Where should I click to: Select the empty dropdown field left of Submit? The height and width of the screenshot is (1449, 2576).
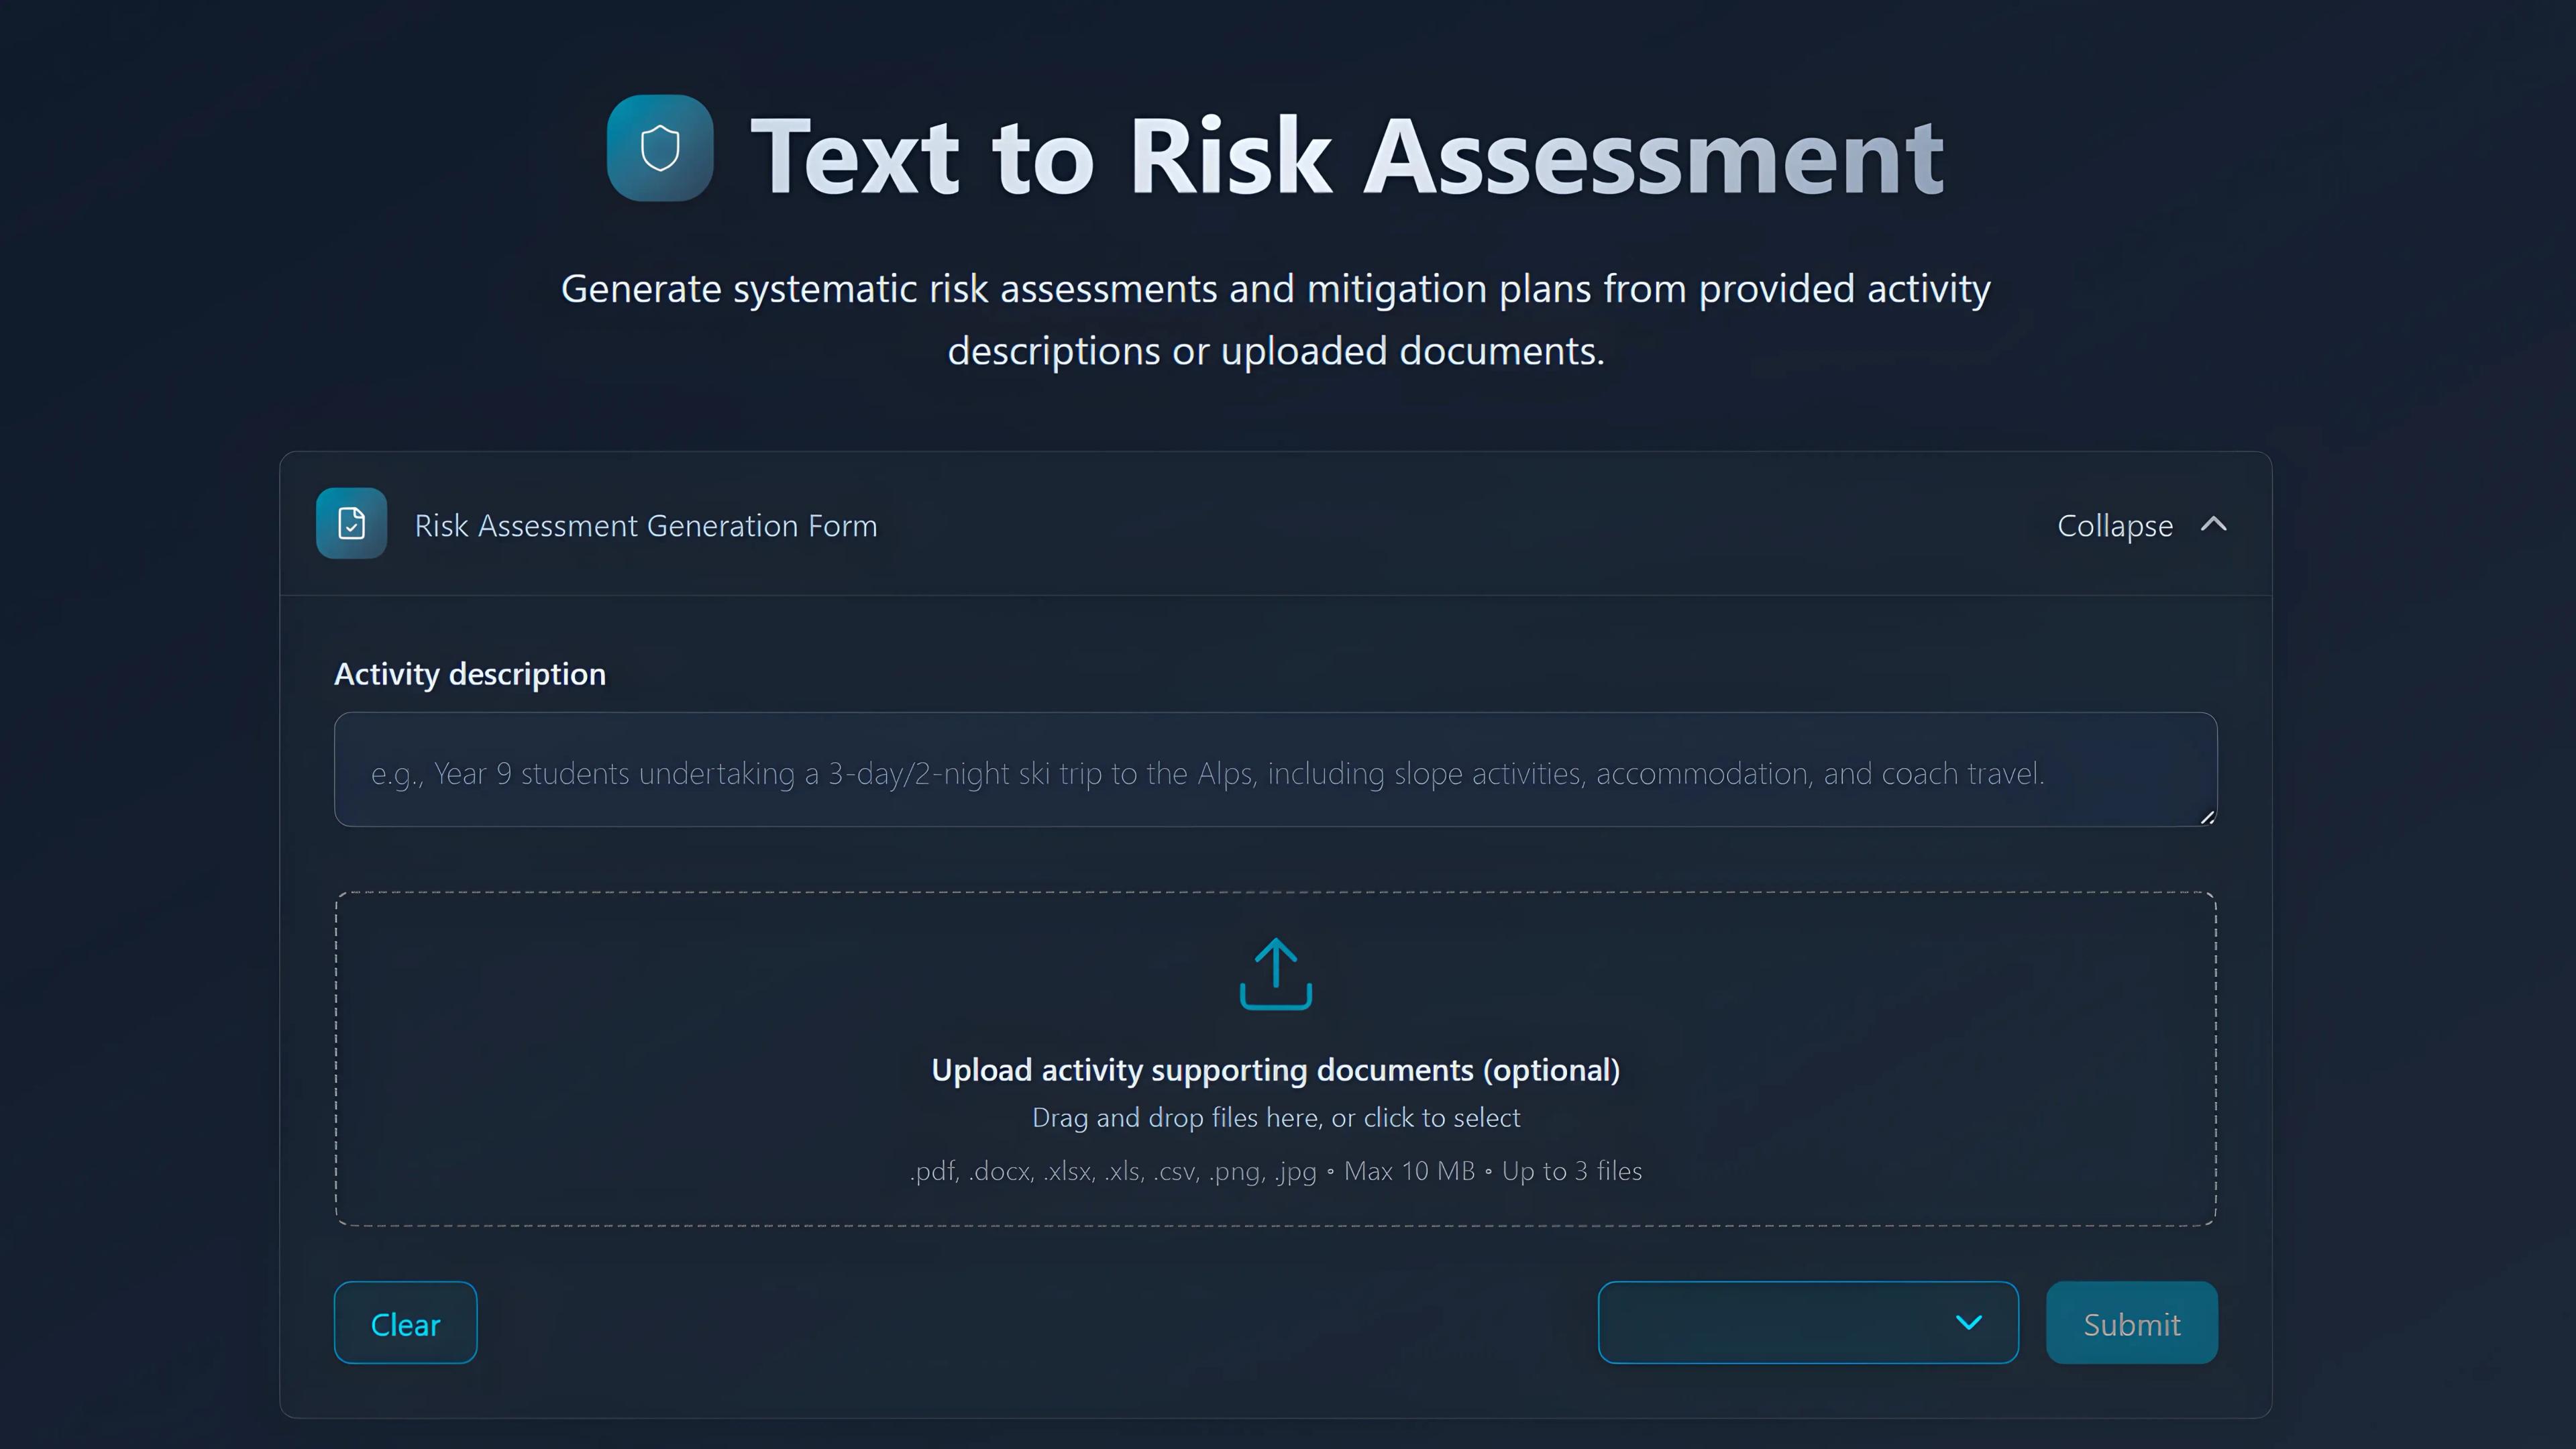coord(1807,1322)
